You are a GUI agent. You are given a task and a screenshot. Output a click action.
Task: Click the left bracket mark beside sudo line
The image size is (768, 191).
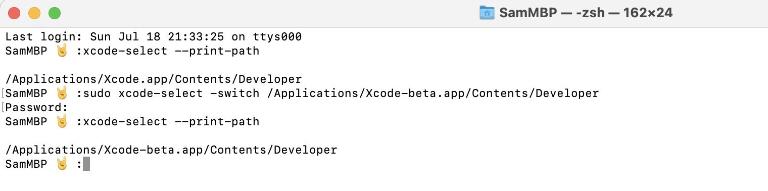click(3, 93)
